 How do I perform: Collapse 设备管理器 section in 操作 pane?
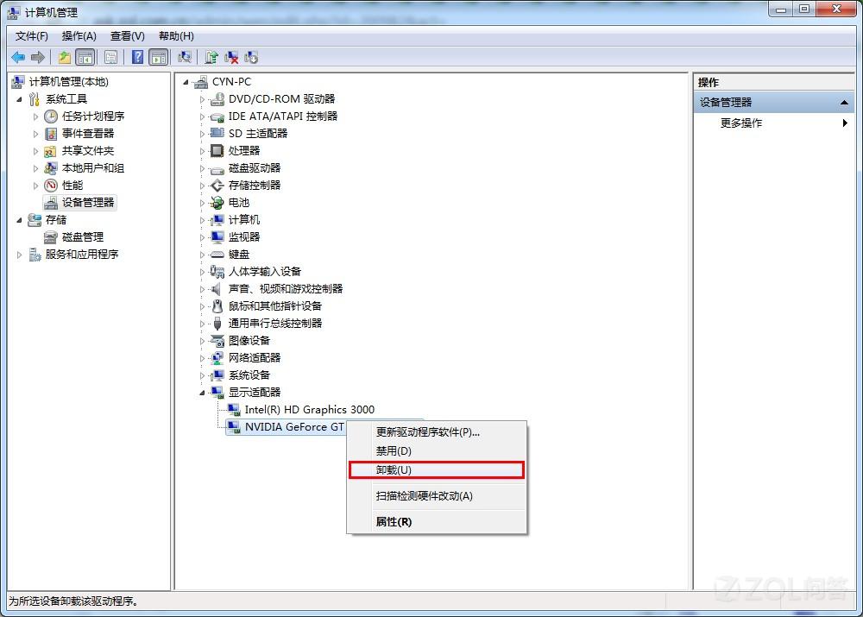click(x=844, y=103)
